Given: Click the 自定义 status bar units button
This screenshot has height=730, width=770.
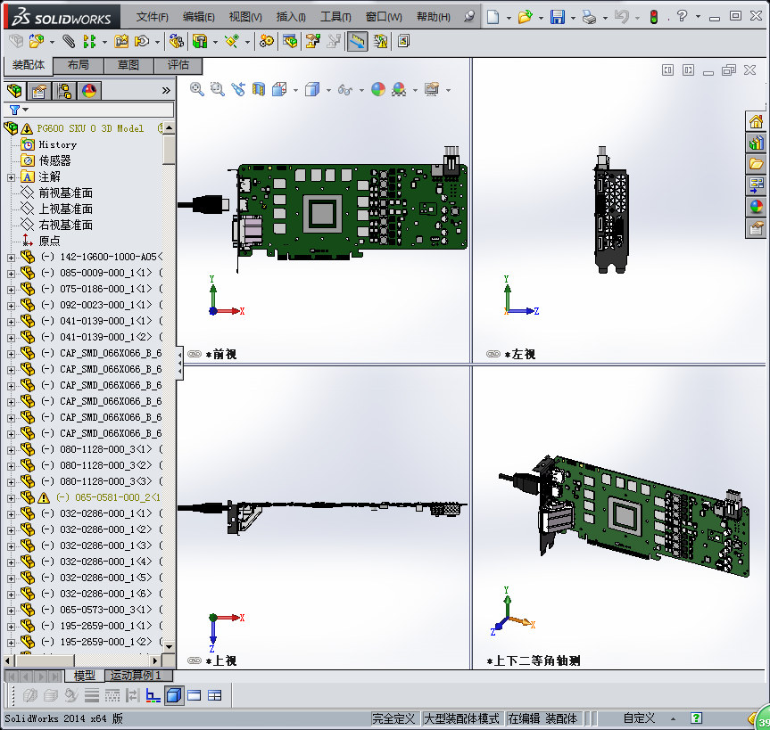Looking at the screenshot, I should pos(639,718).
